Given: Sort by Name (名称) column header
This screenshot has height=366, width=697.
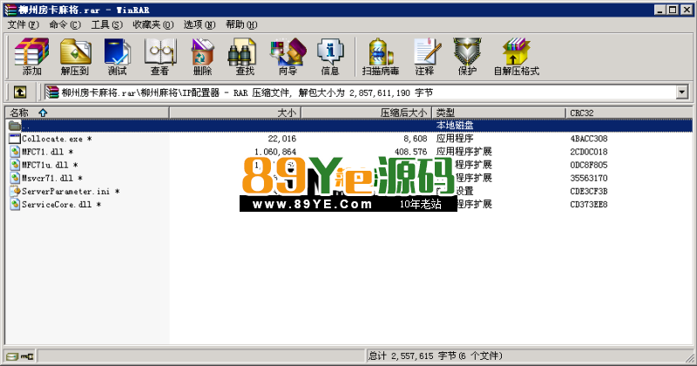Looking at the screenshot, I should point(87,112).
